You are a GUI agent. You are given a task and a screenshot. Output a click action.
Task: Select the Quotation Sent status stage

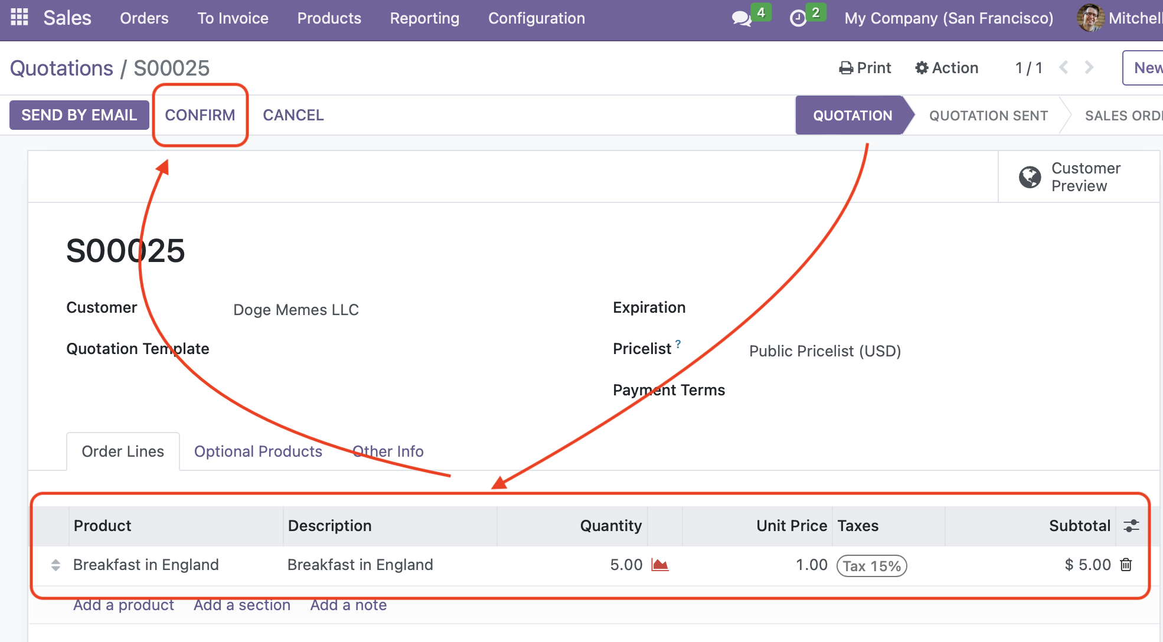point(988,116)
